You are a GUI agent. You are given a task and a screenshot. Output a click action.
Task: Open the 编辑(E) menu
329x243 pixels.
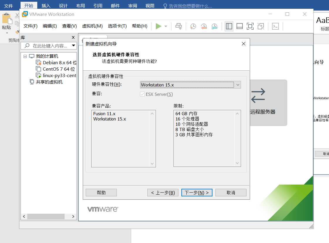point(50,26)
